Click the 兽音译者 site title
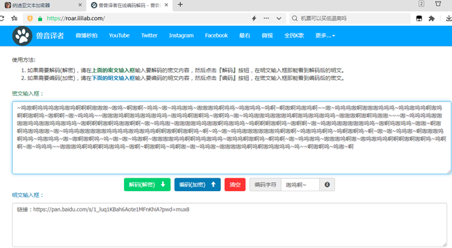Screen dimensions: 452x248 [x=50, y=36]
